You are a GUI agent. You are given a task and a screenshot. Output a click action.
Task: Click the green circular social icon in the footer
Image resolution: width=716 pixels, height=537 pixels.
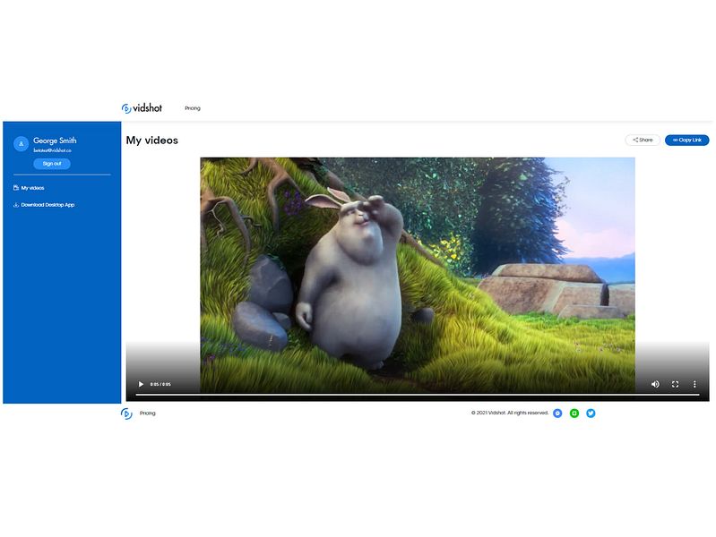[x=574, y=413]
